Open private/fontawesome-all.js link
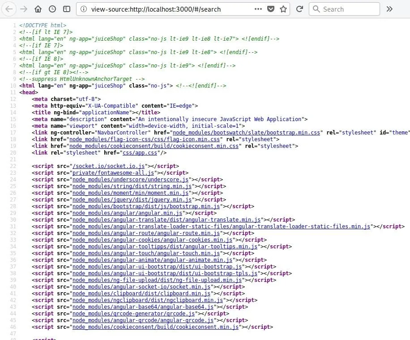The height and width of the screenshot is (340, 410). (x=113, y=173)
